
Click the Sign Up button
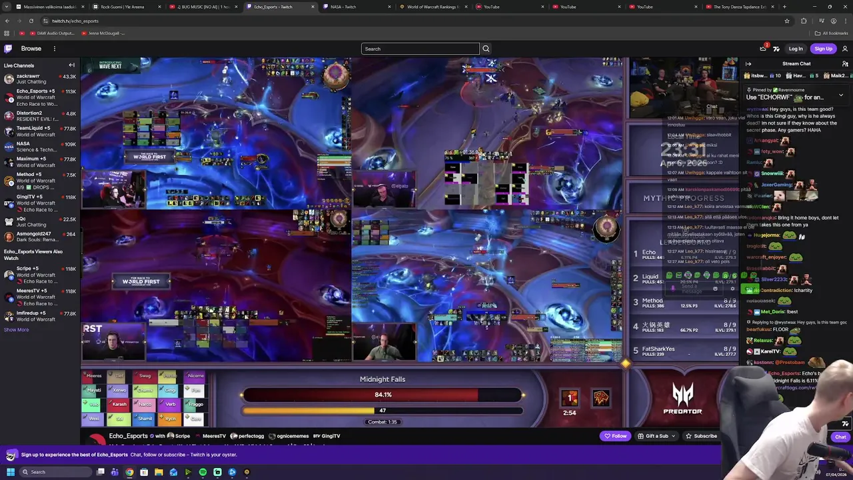[x=823, y=49]
